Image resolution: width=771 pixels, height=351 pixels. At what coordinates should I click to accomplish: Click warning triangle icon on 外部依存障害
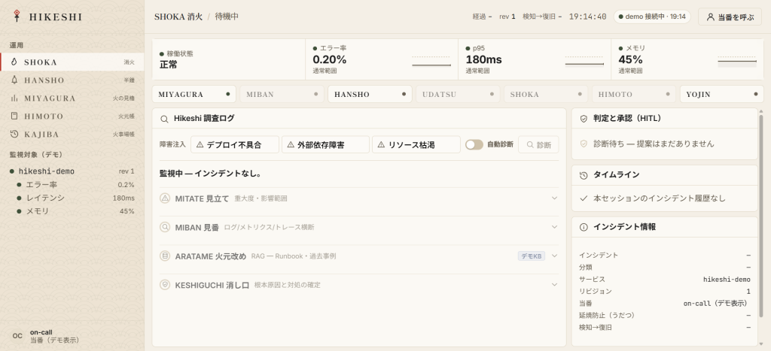click(x=291, y=145)
